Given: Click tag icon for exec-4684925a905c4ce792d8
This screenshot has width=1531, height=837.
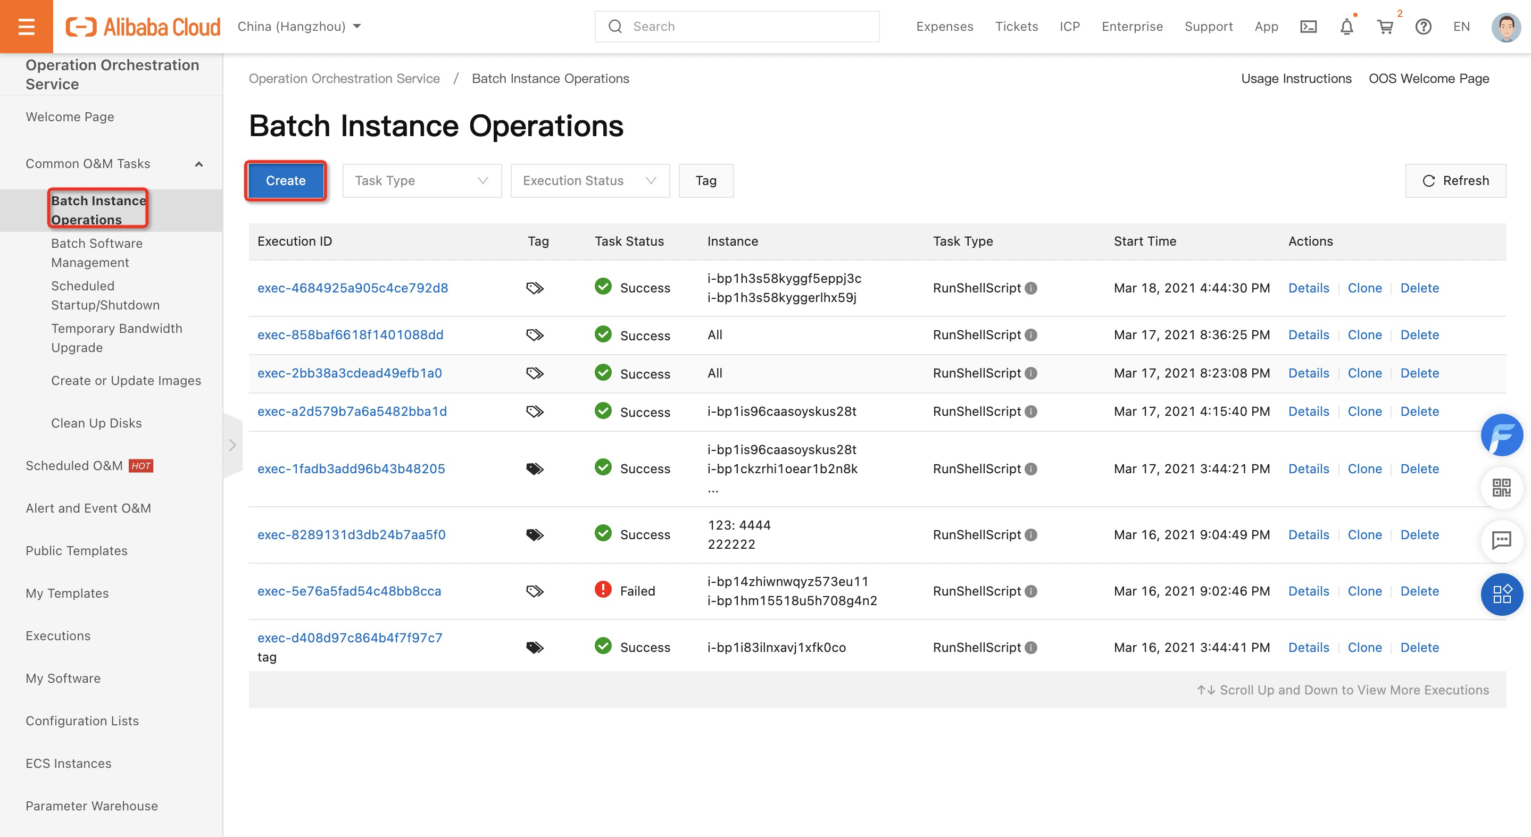Looking at the screenshot, I should click(534, 288).
